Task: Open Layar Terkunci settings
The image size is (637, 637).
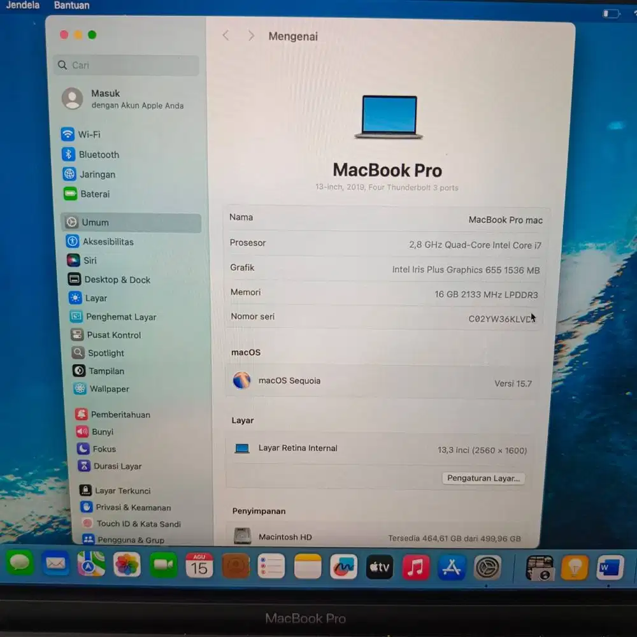Action: [x=115, y=490]
